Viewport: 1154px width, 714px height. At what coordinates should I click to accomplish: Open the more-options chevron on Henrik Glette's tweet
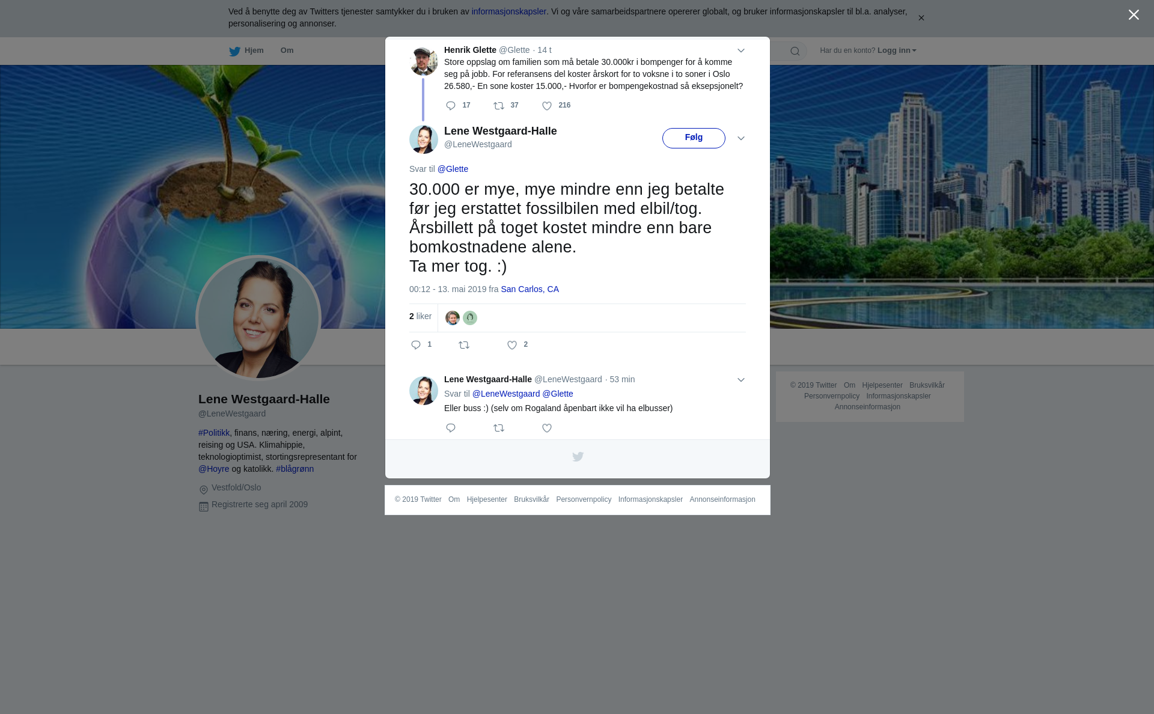[x=741, y=50]
